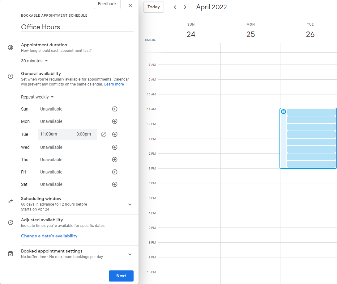The image size is (337, 284).
Task: Add availability period for Sunday
Action: [x=115, y=109]
